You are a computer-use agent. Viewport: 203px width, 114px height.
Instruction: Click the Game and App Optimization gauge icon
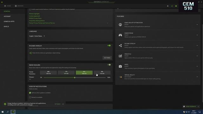click(120, 25)
